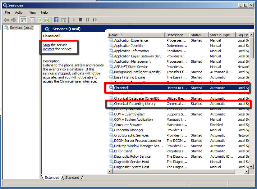Click the left arrow of the horizontal scrollbar
Viewport: 257px width, 189px height.
click(110, 172)
